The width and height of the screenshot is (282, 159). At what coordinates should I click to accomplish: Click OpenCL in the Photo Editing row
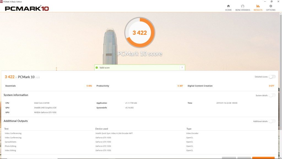coord(189,146)
